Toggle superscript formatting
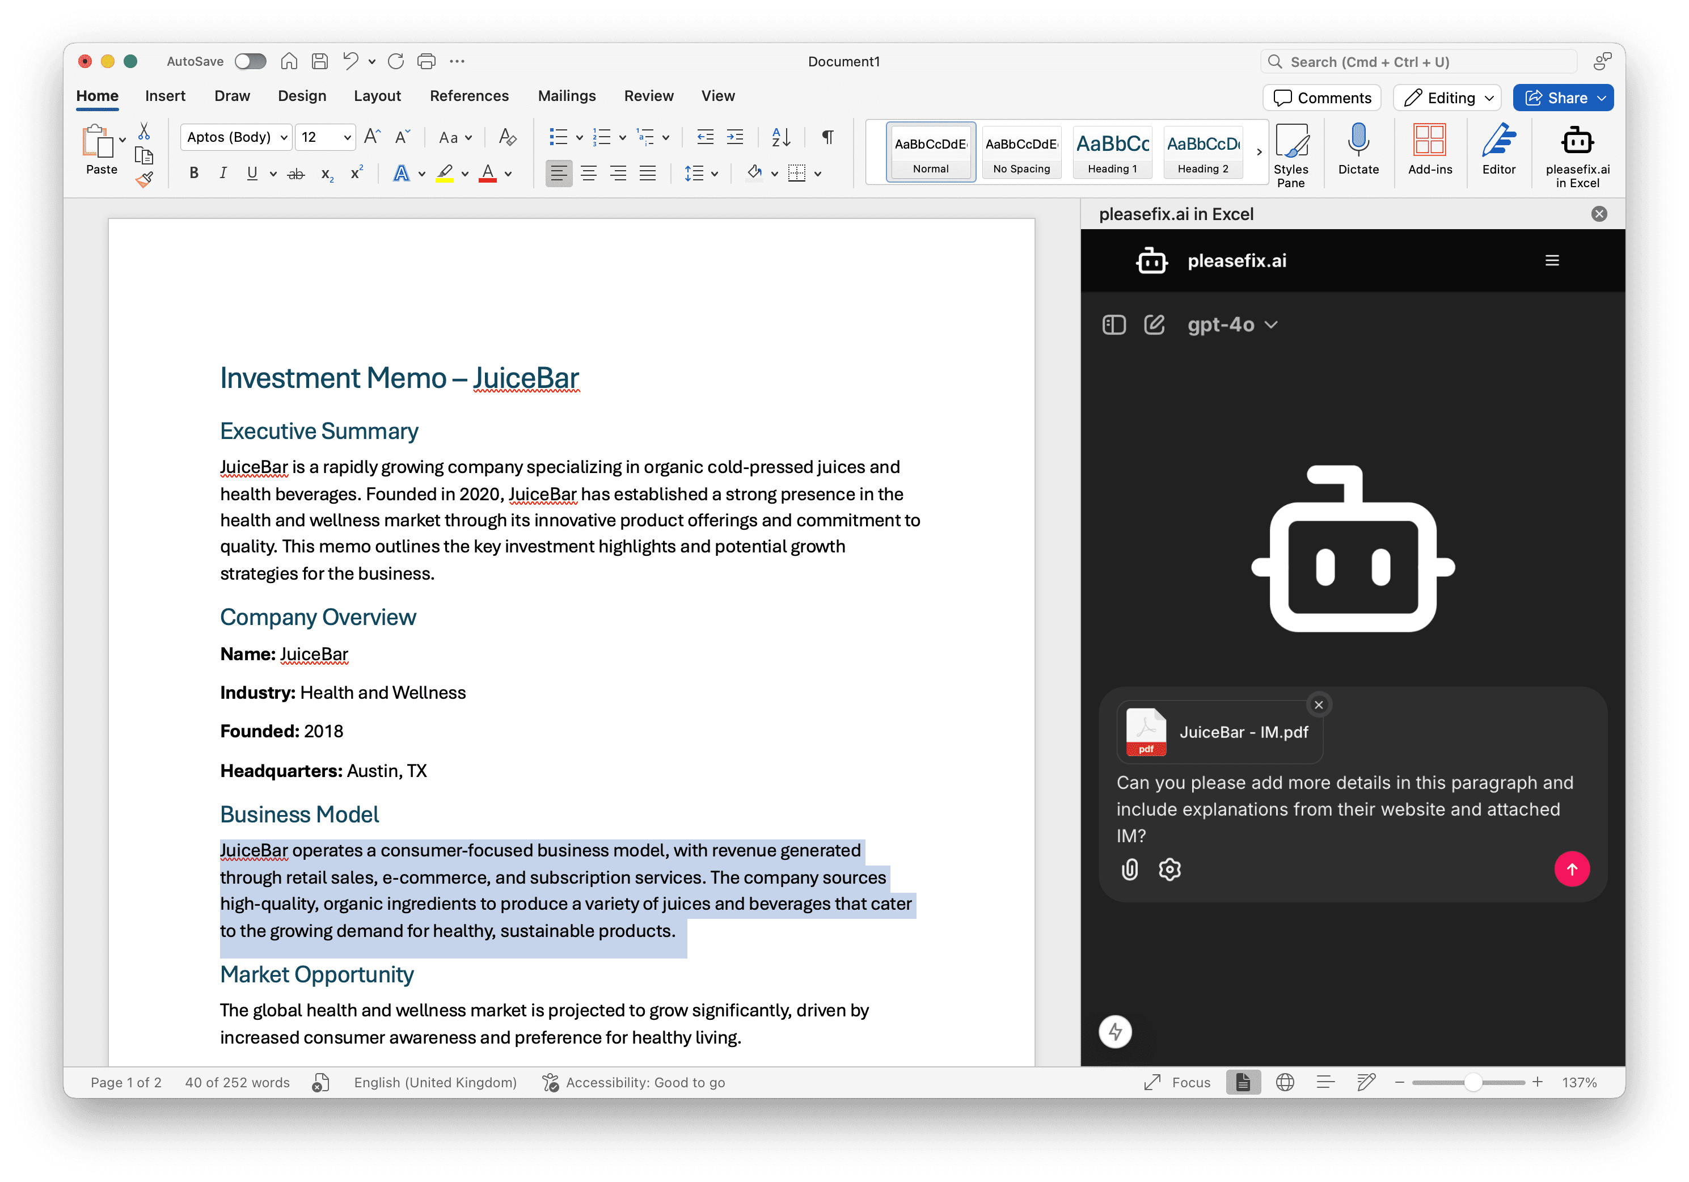1689x1182 pixels. (356, 173)
